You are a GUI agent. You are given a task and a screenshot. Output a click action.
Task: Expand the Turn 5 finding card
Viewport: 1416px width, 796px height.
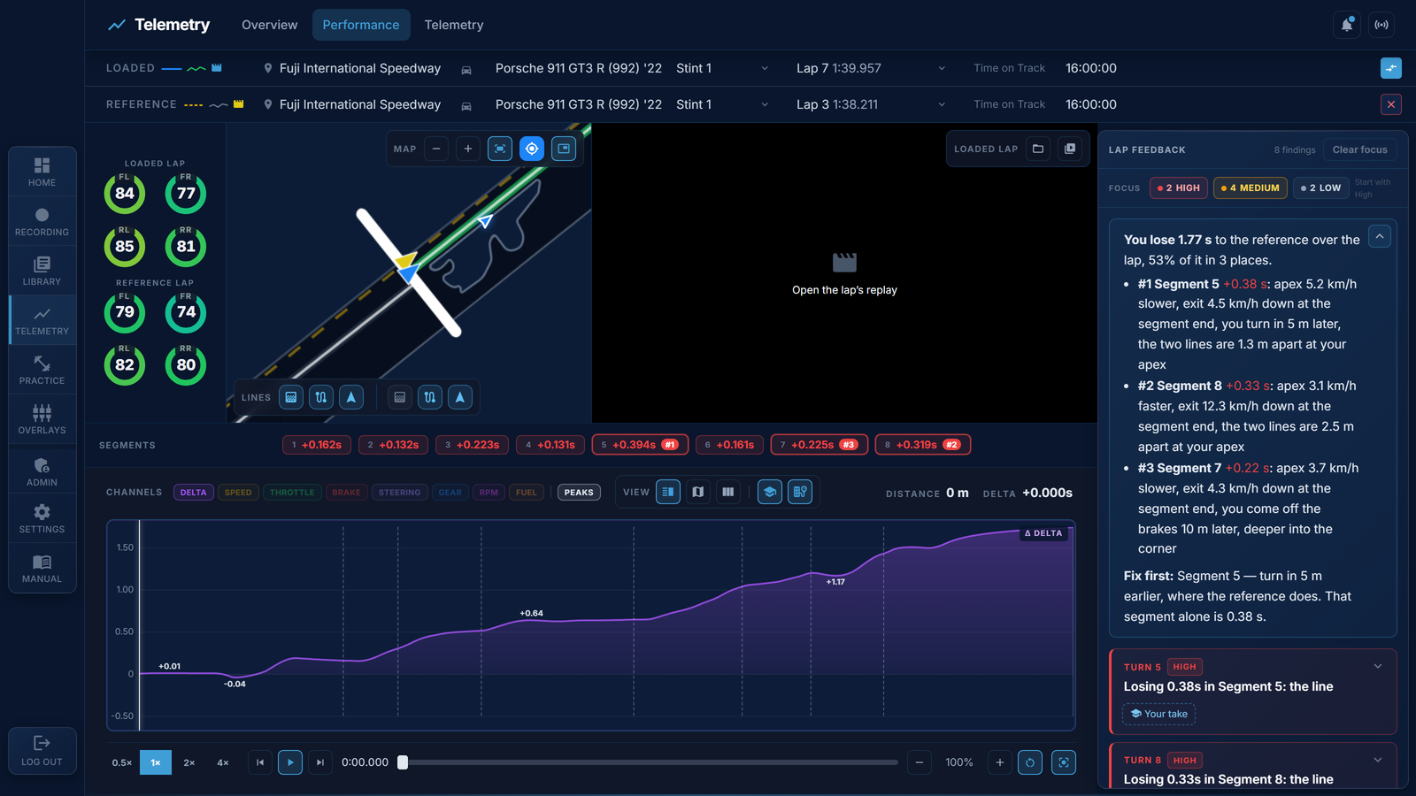[x=1378, y=667]
